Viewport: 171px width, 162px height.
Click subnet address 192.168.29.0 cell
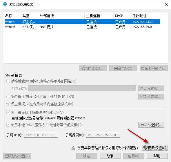(x=142, y=27)
